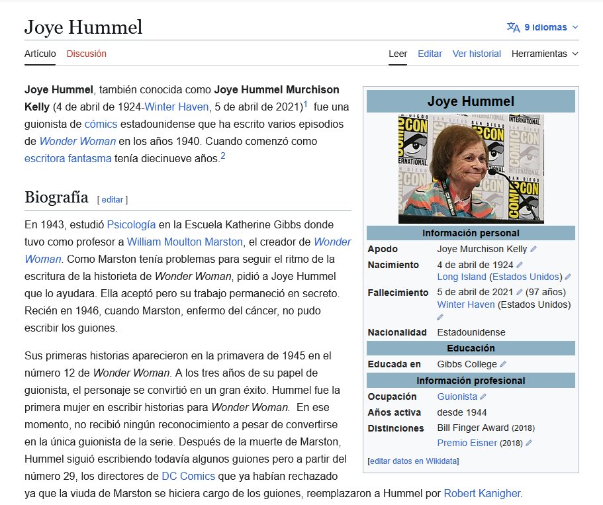Click the Educación infobox header
603x505 pixels.
pyautogui.click(x=471, y=348)
